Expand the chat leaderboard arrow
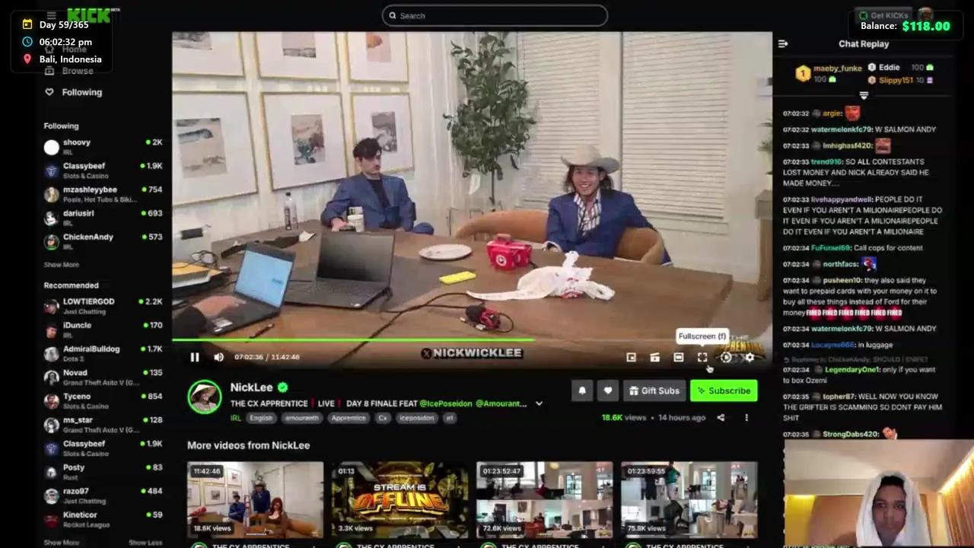The width and height of the screenshot is (974, 548). [x=864, y=95]
